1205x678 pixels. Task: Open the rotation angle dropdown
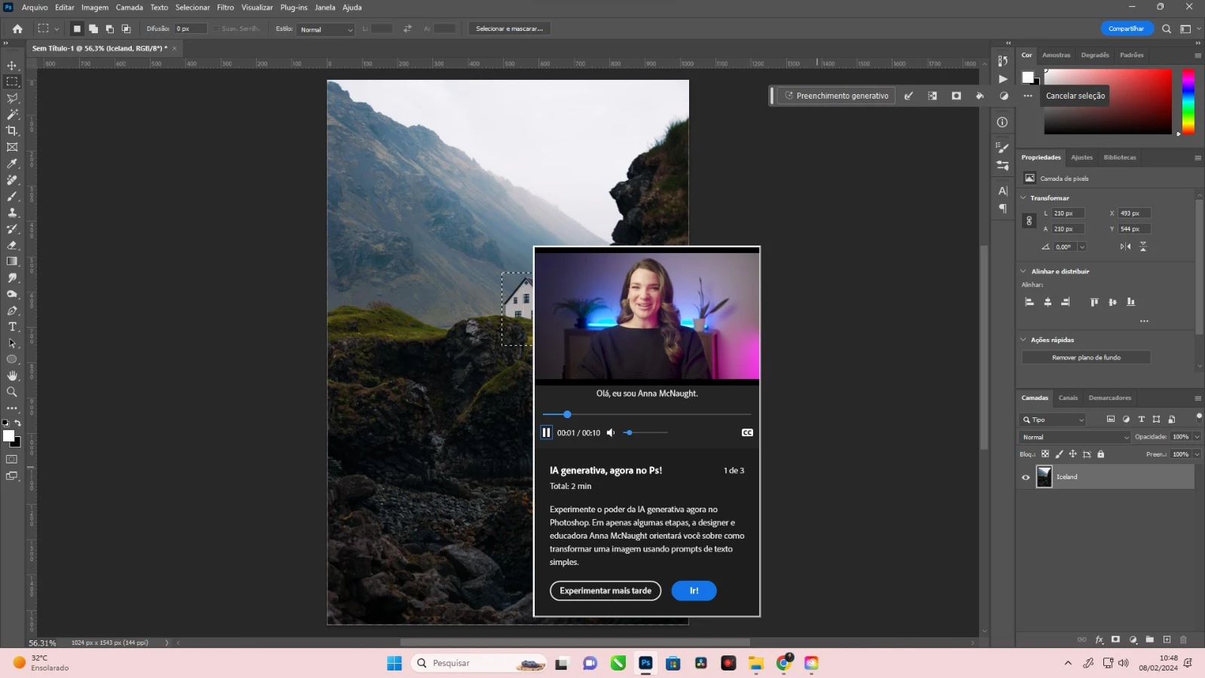[x=1082, y=246]
